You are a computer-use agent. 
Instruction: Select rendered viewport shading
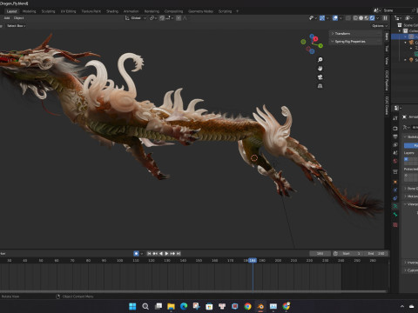[372, 18]
